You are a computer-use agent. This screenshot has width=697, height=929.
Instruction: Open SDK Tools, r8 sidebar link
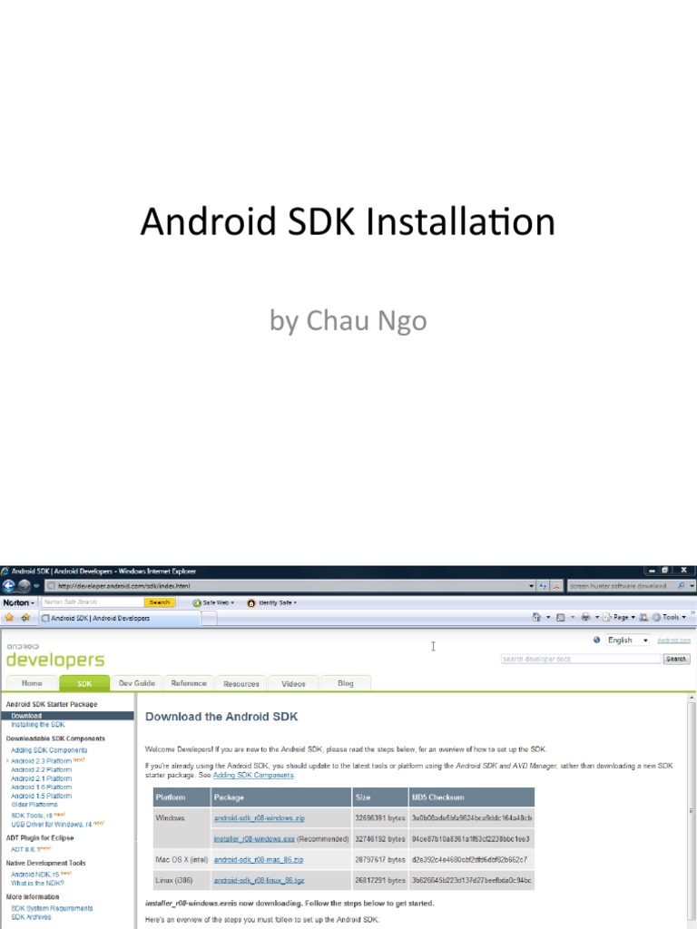click(32, 816)
